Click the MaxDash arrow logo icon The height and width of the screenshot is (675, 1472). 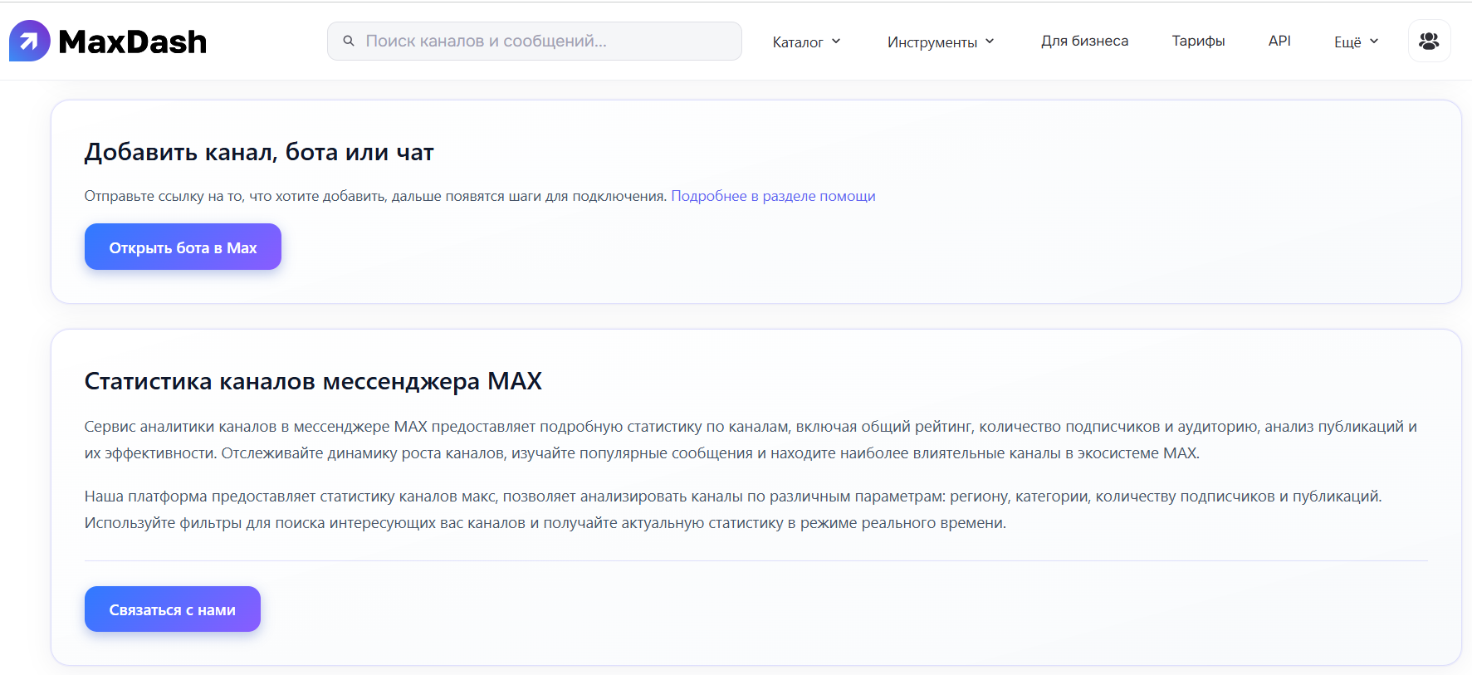click(30, 41)
